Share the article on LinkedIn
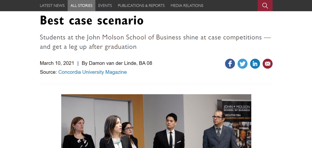Image resolution: width=312 pixels, height=148 pixels. pyautogui.click(x=255, y=63)
